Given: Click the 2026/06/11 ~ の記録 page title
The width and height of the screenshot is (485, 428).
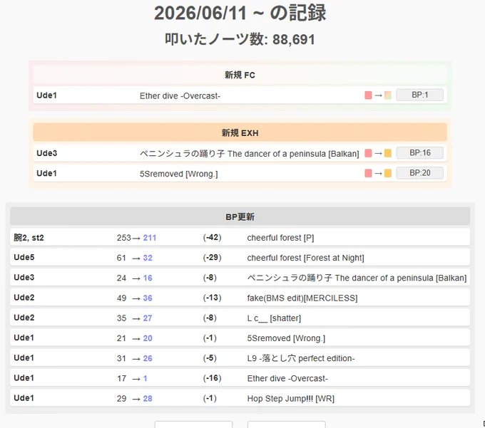Looking at the screenshot, I should click(240, 13).
